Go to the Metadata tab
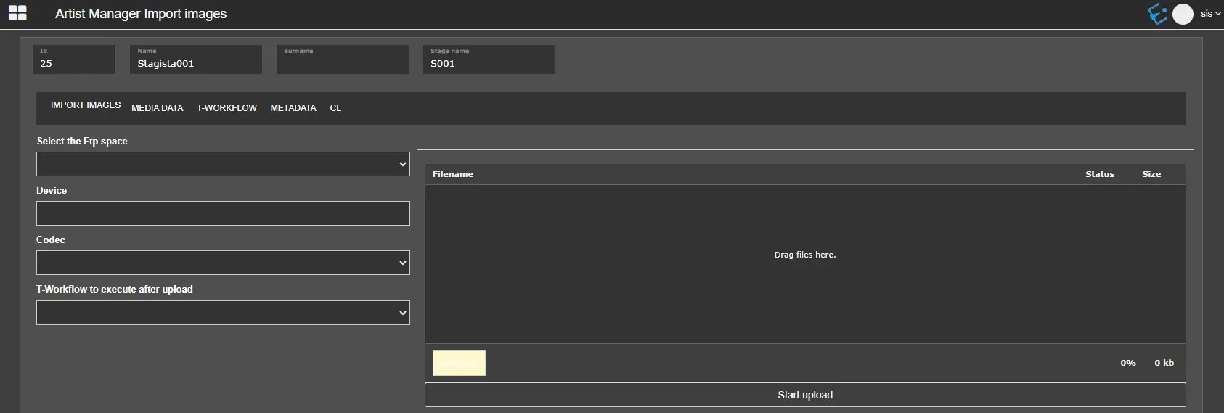This screenshot has width=1224, height=413. (293, 108)
